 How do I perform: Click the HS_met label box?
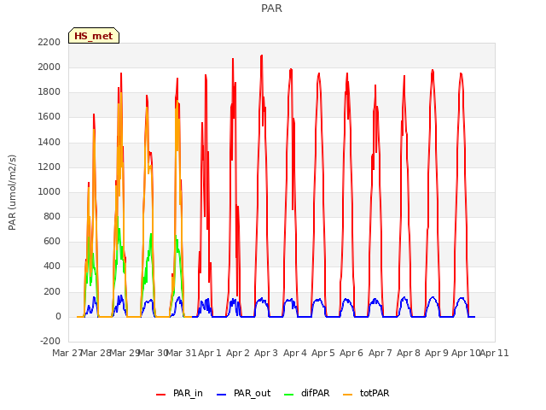pyautogui.click(x=94, y=36)
